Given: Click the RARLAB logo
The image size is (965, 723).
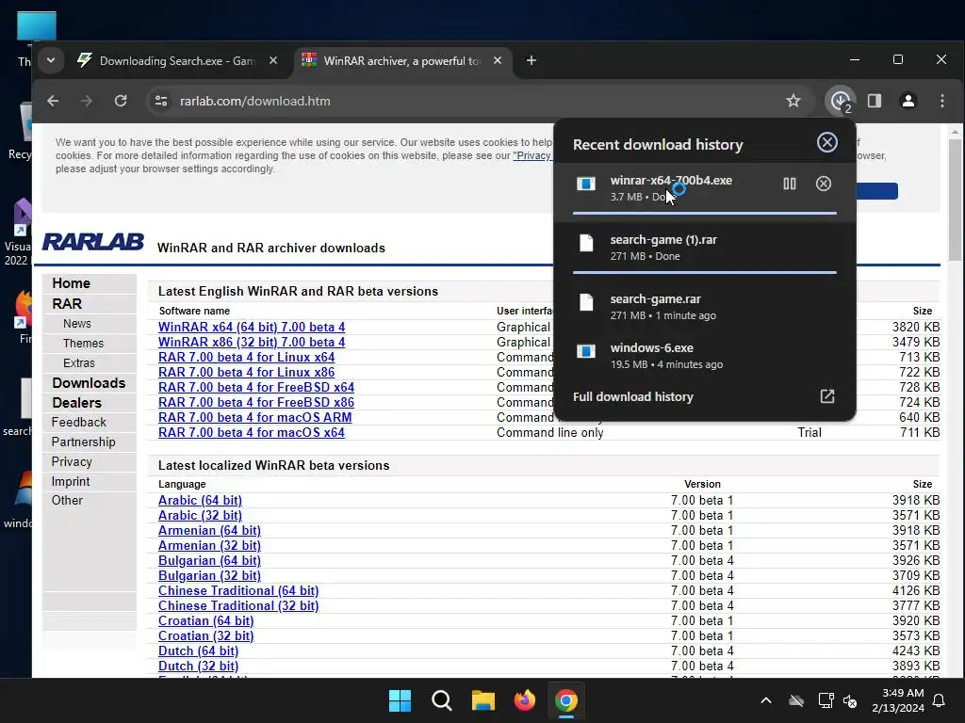Looking at the screenshot, I should pos(93,242).
